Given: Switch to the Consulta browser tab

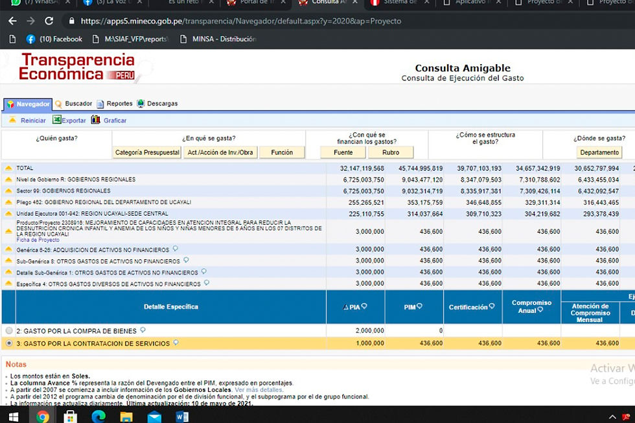Looking at the screenshot, I should [x=328, y=3].
